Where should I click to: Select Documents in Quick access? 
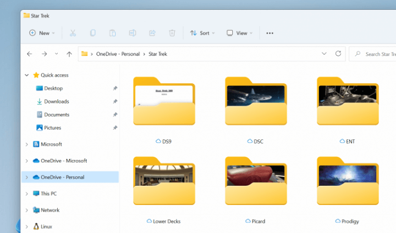click(57, 115)
